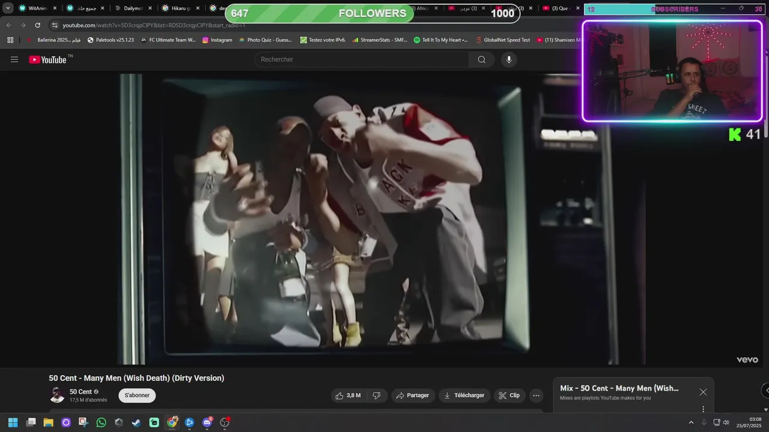Open Photo Quiz bookmark

pos(265,40)
